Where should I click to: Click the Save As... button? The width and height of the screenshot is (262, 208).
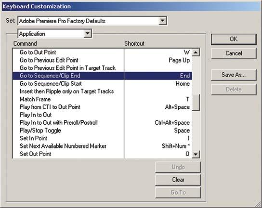pyautogui.click(x=234, y=75)
